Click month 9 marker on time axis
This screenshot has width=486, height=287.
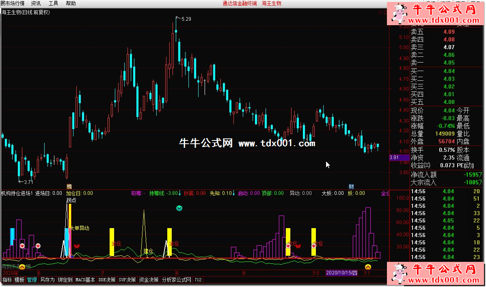click(244, 273)
